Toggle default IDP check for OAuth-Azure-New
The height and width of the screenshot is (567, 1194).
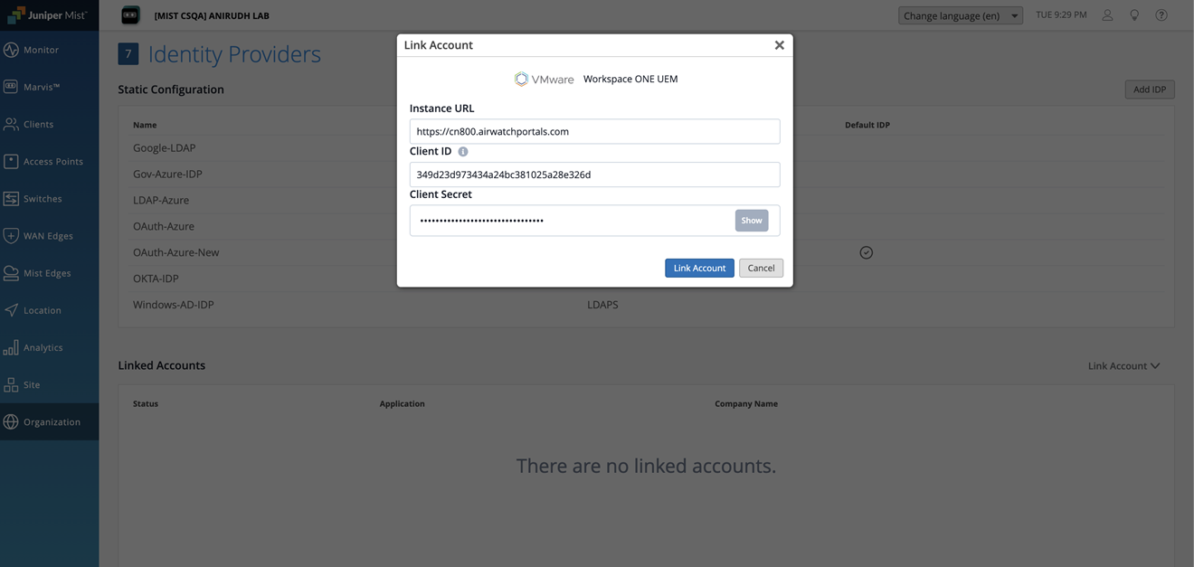click(x=866, y=252)
